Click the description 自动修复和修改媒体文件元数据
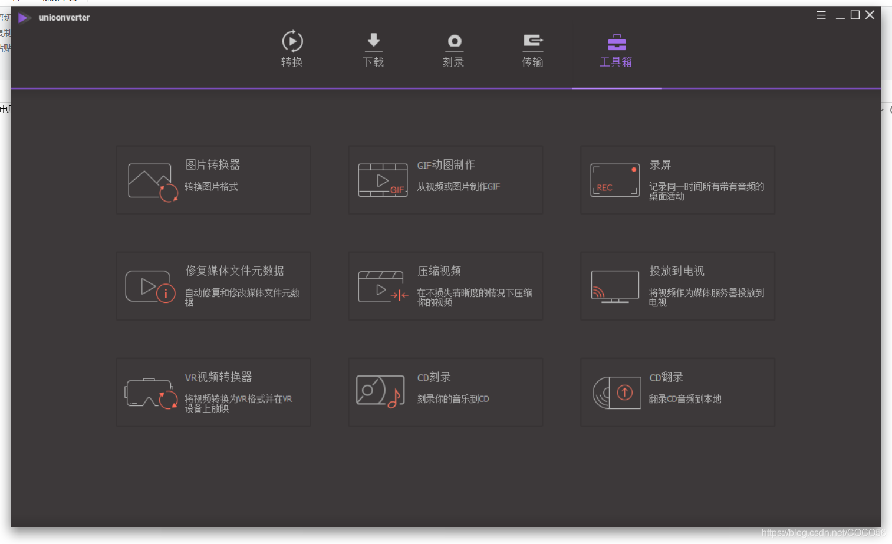Image resolution: width=892 pixels, height=544 pixels. (242, 298)
